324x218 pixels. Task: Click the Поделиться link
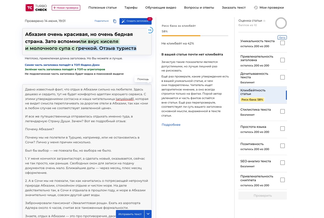(101, 21)
